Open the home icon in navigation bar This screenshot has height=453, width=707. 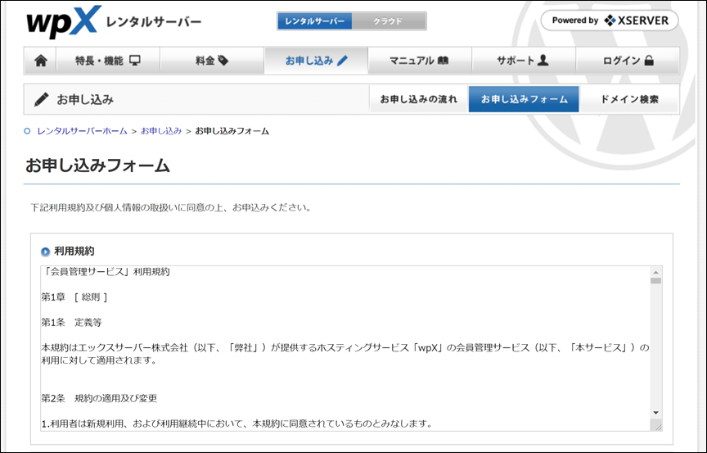41,61
